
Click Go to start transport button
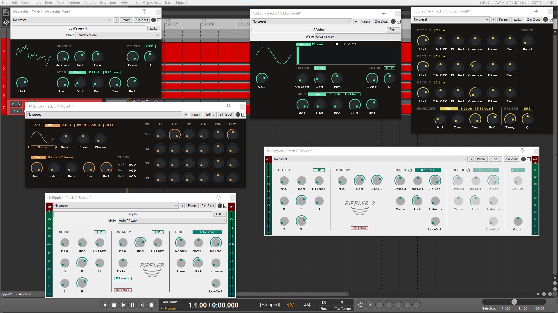pos(105,305)
